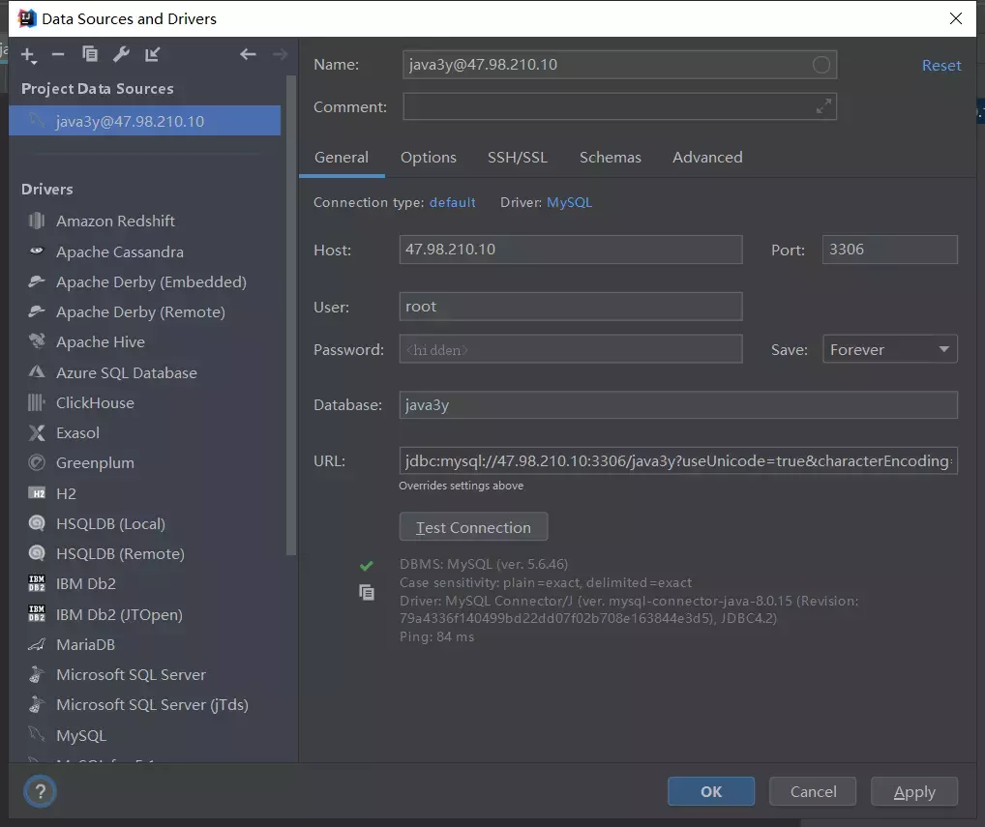Viewport: 985px width, 827px height.
Task: Click into the Host input field
Action: point(570,250)
